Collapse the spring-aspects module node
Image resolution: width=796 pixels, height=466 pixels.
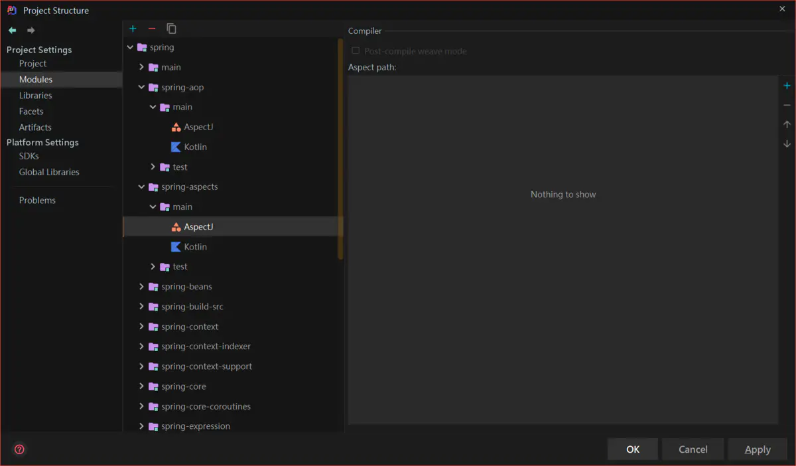coord(141,187)
